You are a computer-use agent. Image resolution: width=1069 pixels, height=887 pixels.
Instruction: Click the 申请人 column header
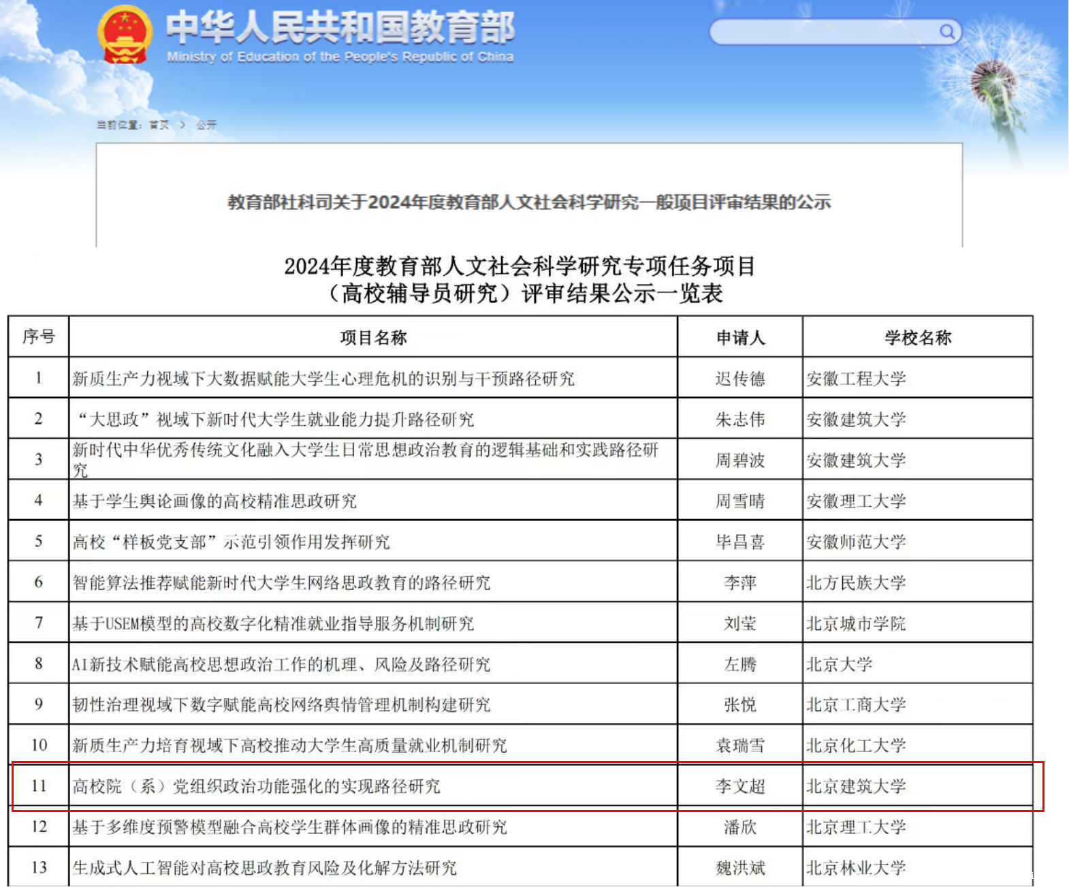click(740, 337)
